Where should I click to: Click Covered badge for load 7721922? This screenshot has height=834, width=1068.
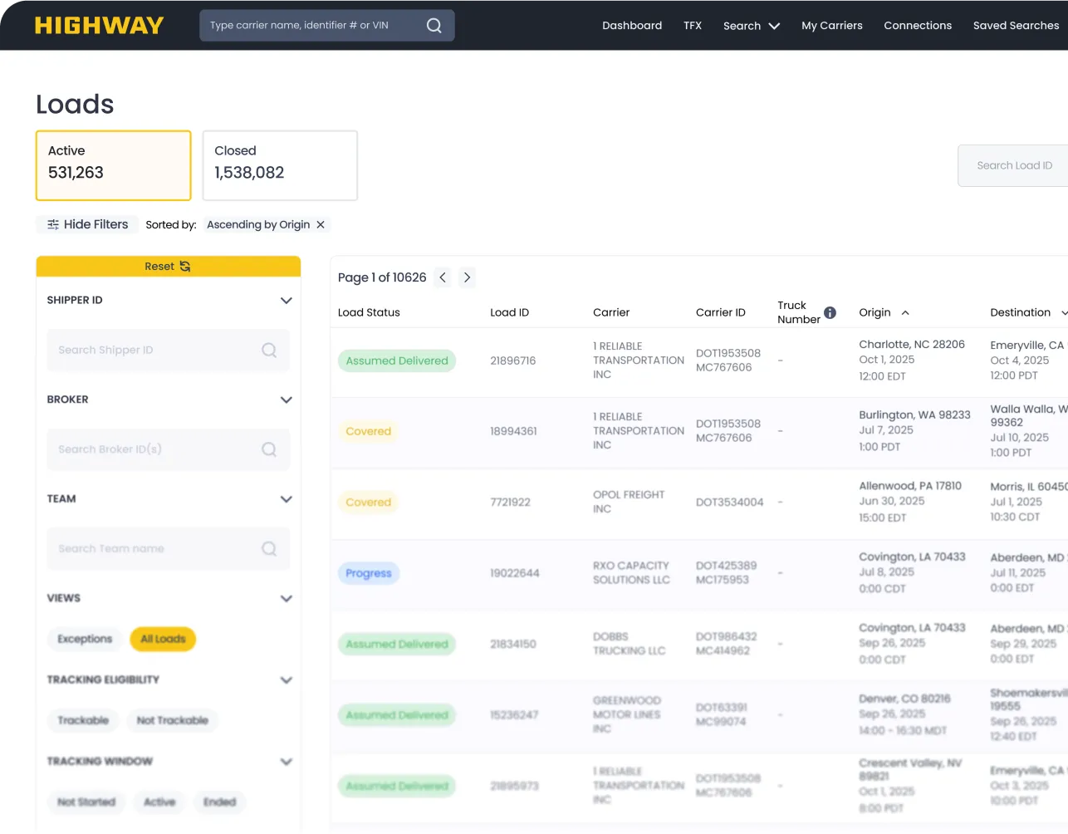point(369,503)
